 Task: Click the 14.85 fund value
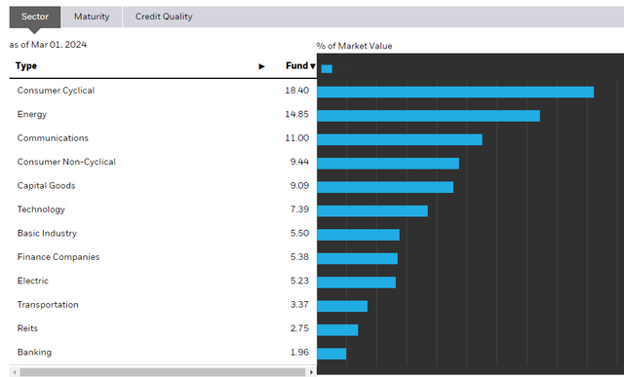pos(296,114)
